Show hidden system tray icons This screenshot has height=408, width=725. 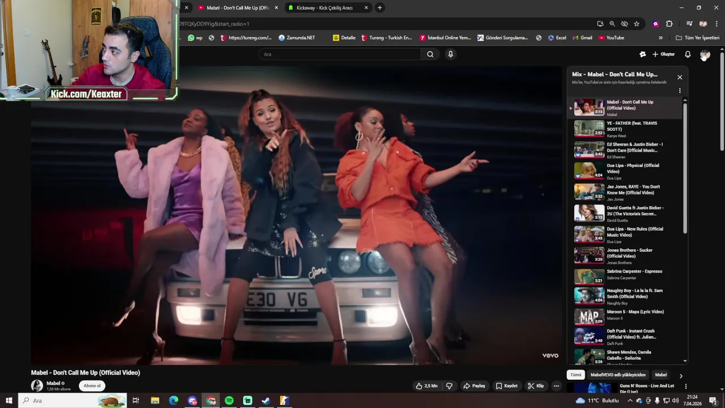coord(630,401)
